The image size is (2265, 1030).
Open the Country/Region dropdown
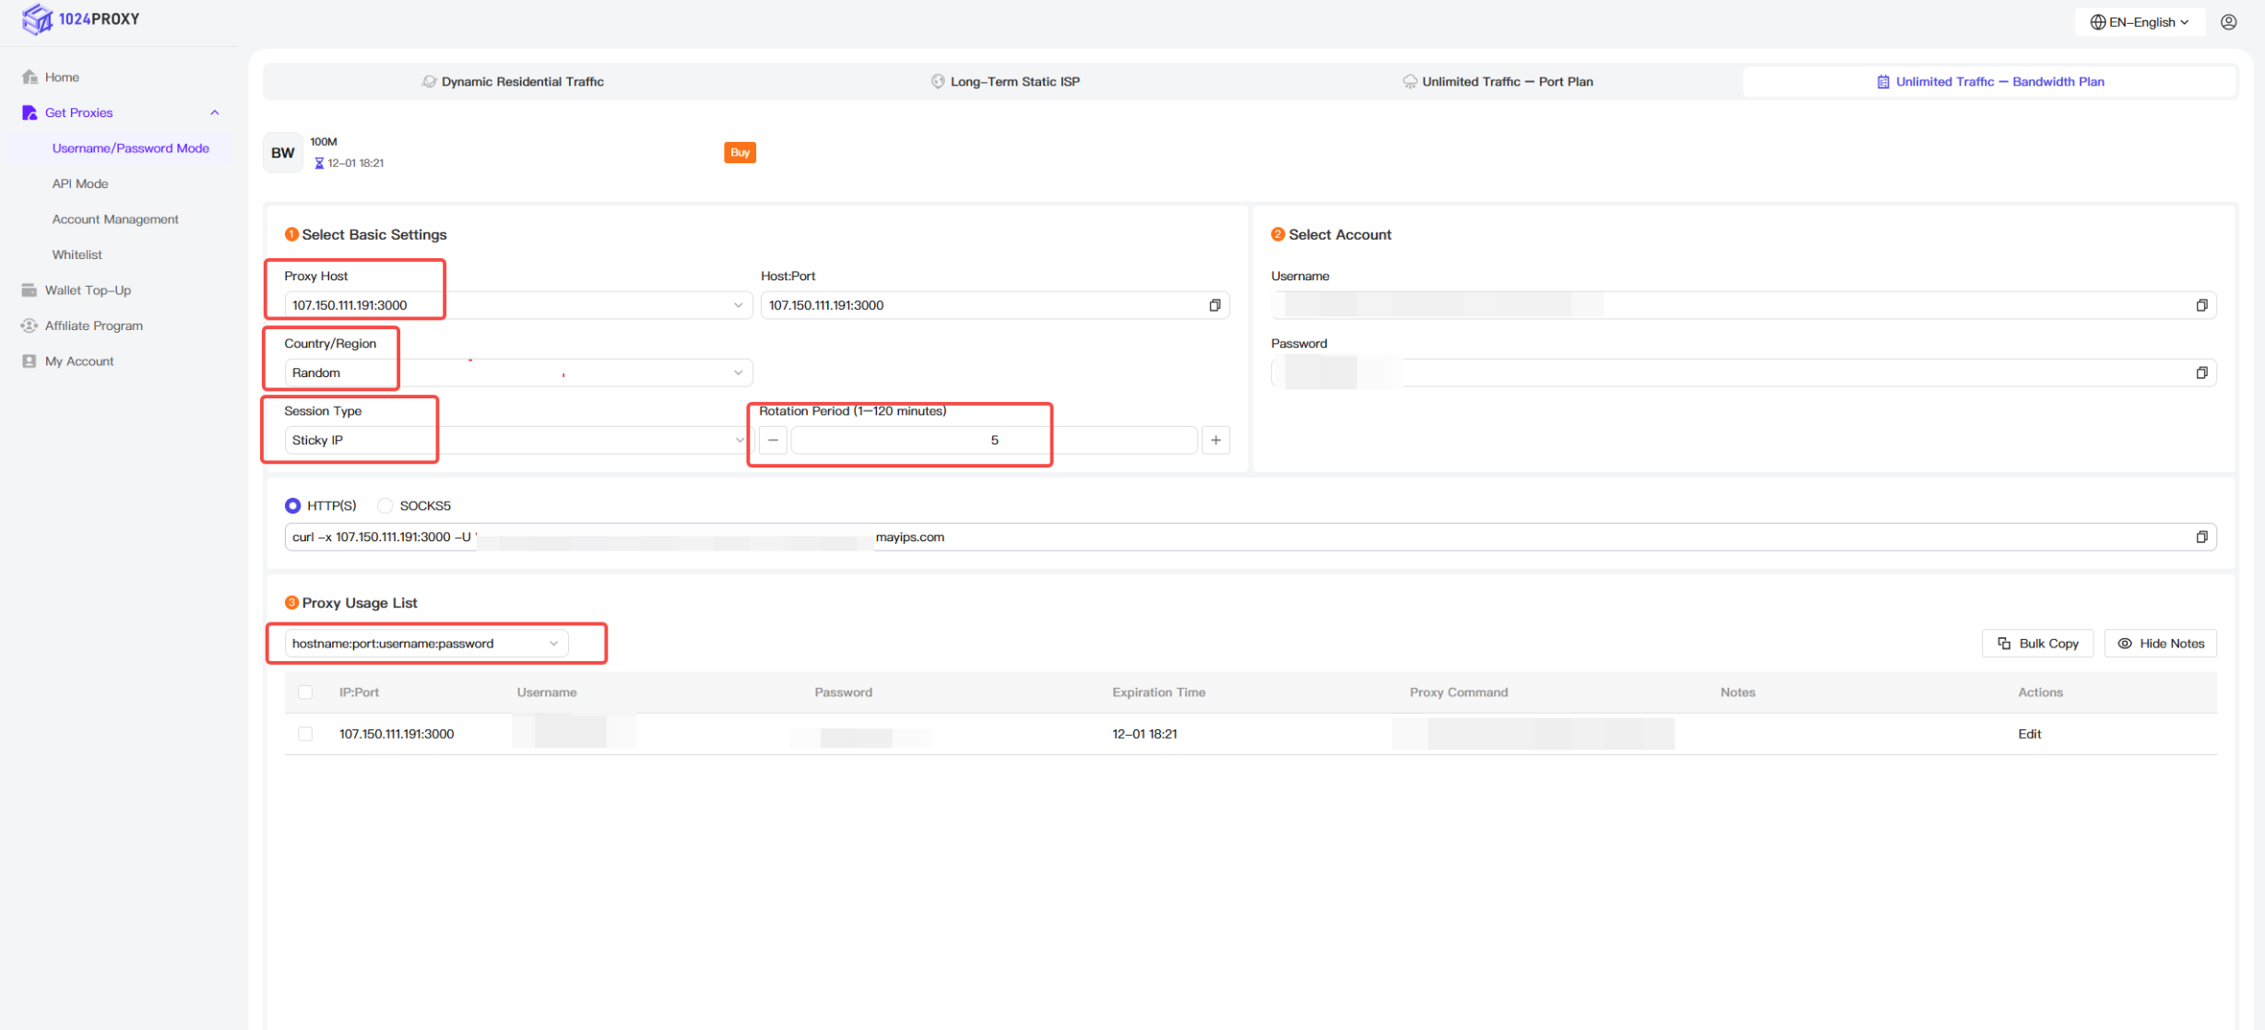point(516,373)
